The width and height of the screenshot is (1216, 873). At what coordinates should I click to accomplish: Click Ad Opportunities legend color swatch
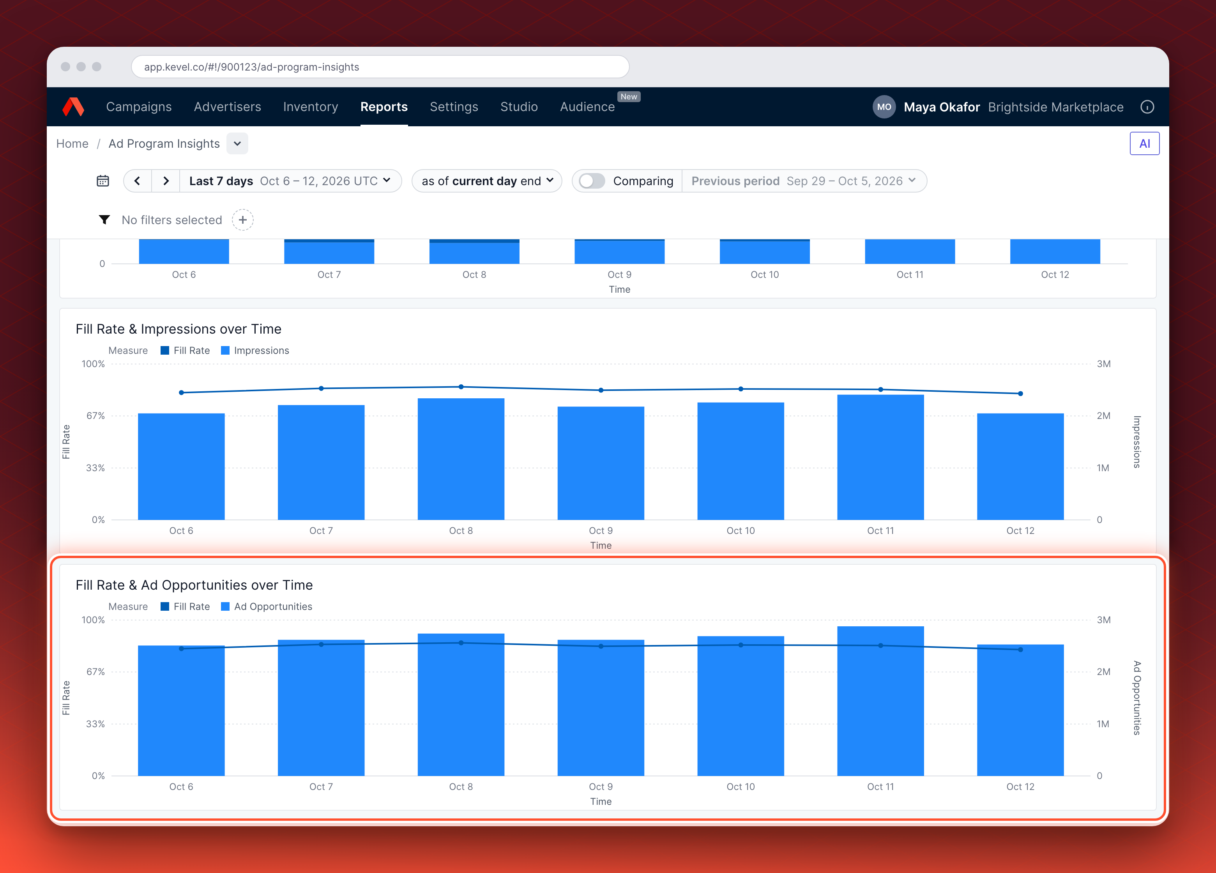click(x=226, y=606)
